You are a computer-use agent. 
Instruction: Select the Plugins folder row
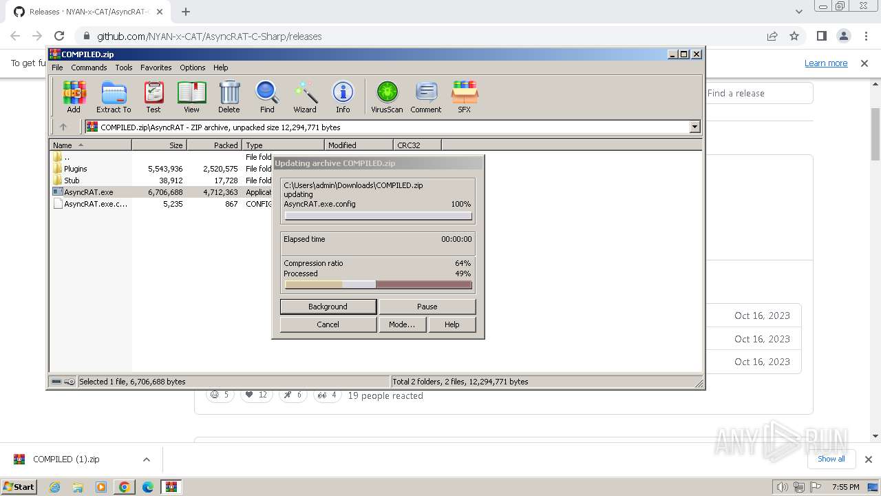pyautogui.click(x=376, y=169)
